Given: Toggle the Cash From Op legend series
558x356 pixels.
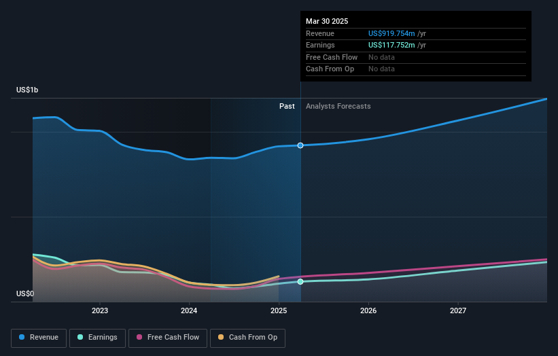Looking at the screenshot, I should coord(247,338).
